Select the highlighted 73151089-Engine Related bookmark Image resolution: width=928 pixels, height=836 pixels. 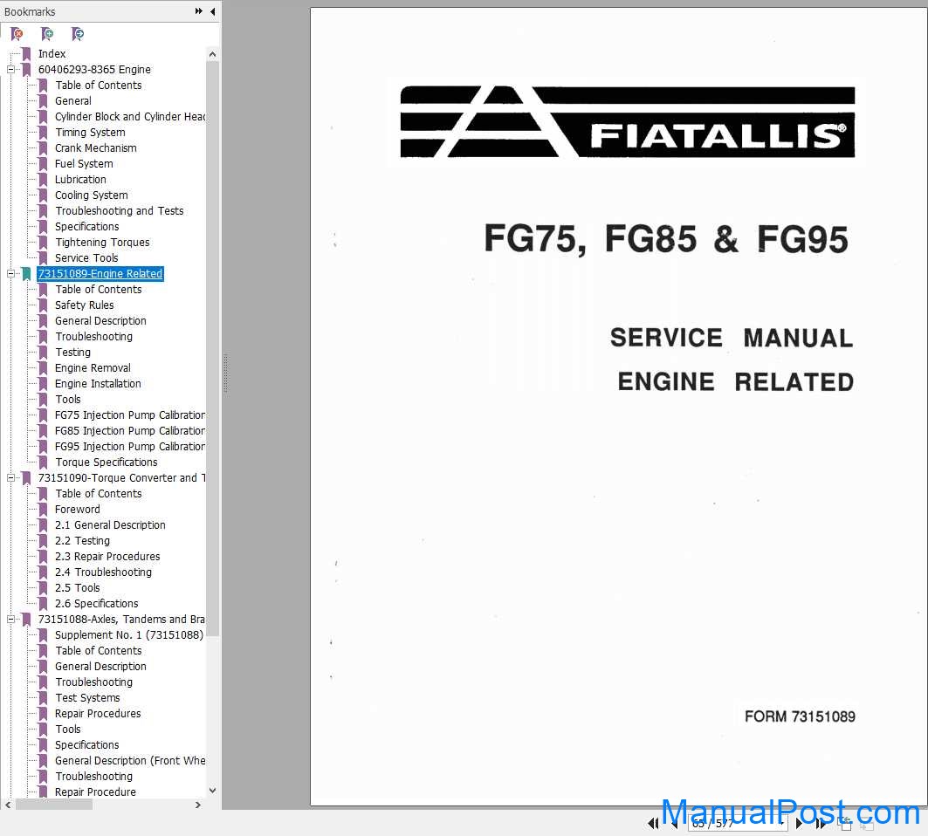100,273
